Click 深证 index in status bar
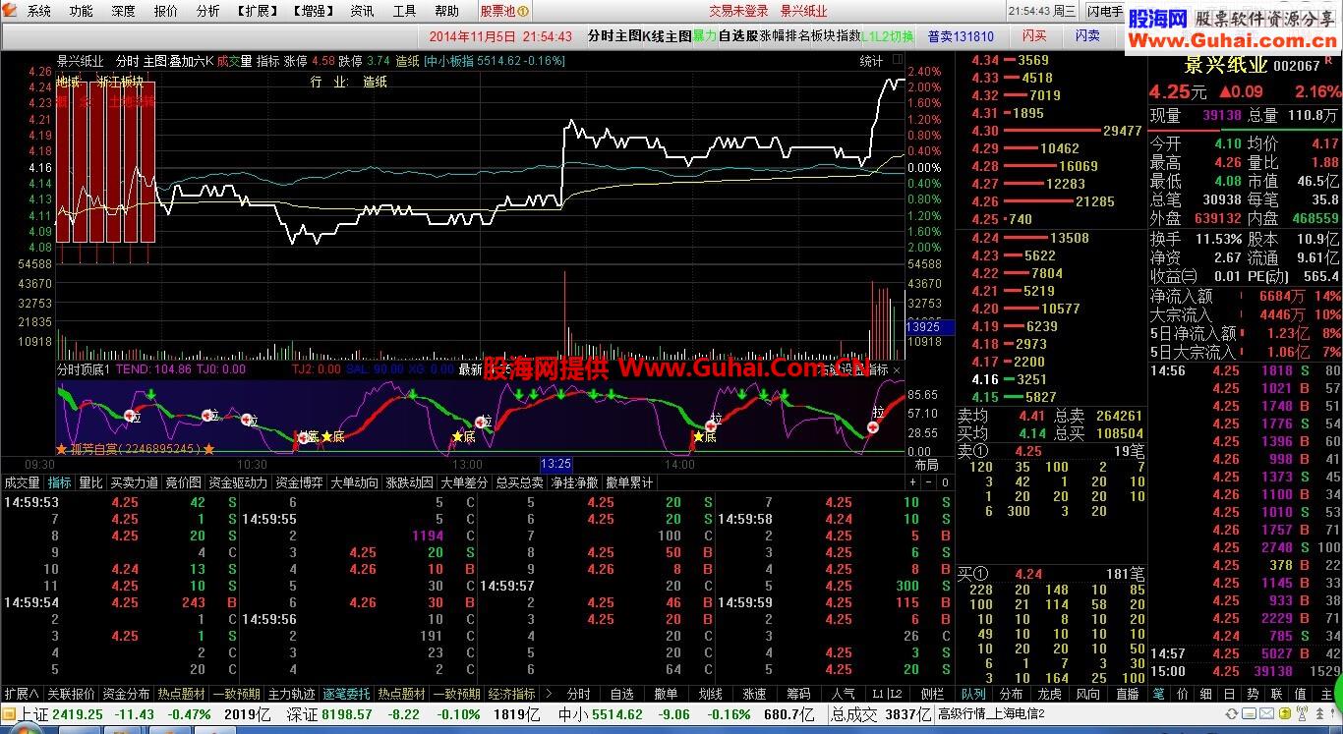1343x734 pixels. 302,714
